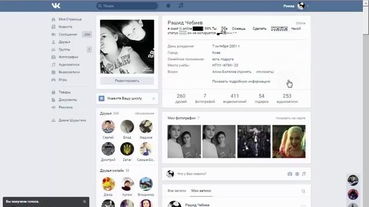Open online friend Артем avatar
369x207 pixels.
[x=127, y=184]
